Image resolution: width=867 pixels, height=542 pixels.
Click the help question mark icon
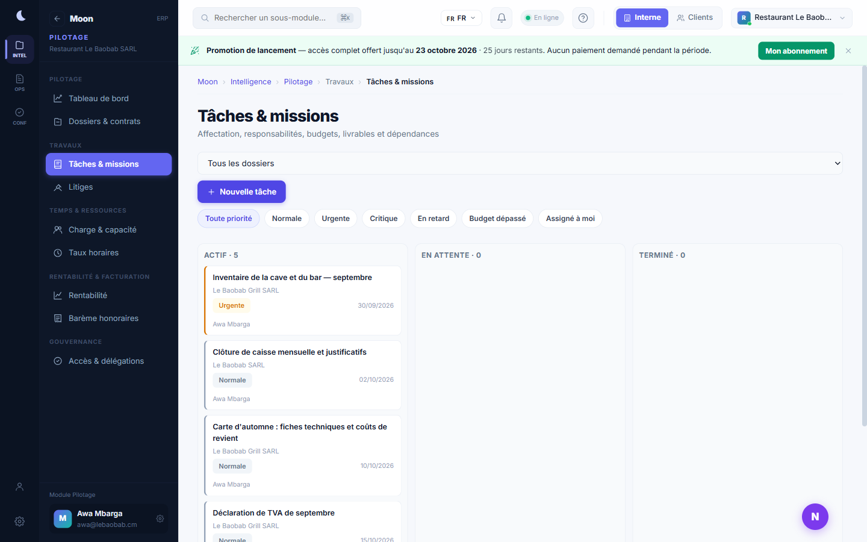pos(583,18)
